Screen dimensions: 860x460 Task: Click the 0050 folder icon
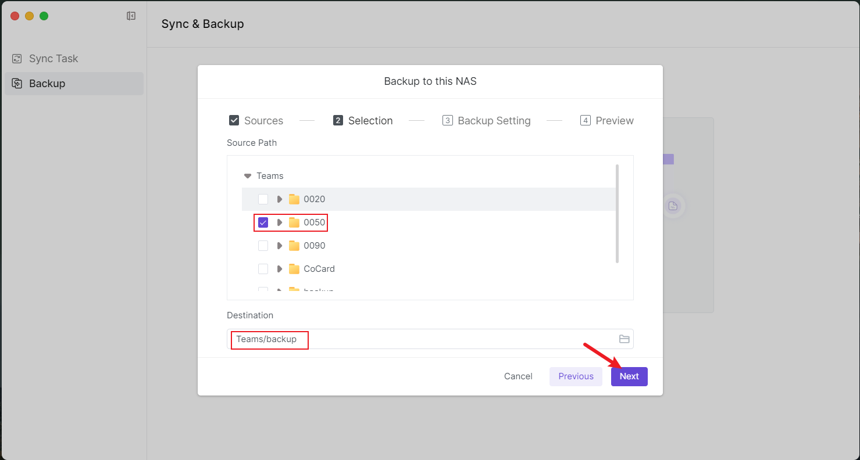[x=294, y=222]
